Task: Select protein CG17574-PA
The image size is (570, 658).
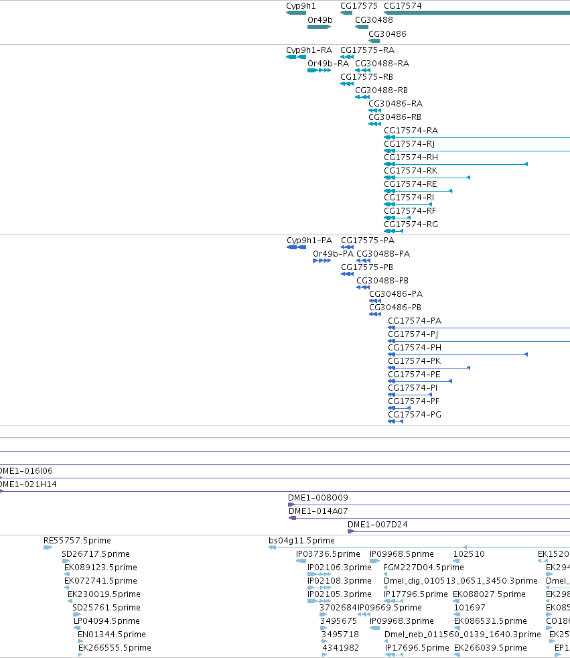Action: pos(415,321)
